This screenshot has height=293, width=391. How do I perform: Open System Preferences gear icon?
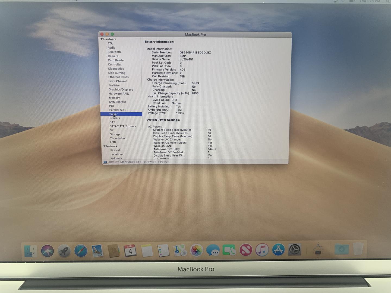click(295, 250)
